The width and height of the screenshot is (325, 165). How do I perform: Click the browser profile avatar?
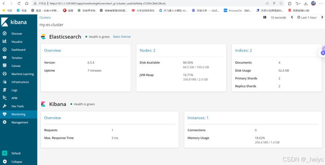pyautogui.click(x=313, y=3)
